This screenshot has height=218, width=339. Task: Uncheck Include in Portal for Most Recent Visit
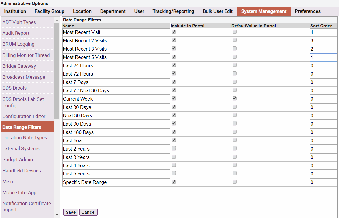tap(174, 32)
